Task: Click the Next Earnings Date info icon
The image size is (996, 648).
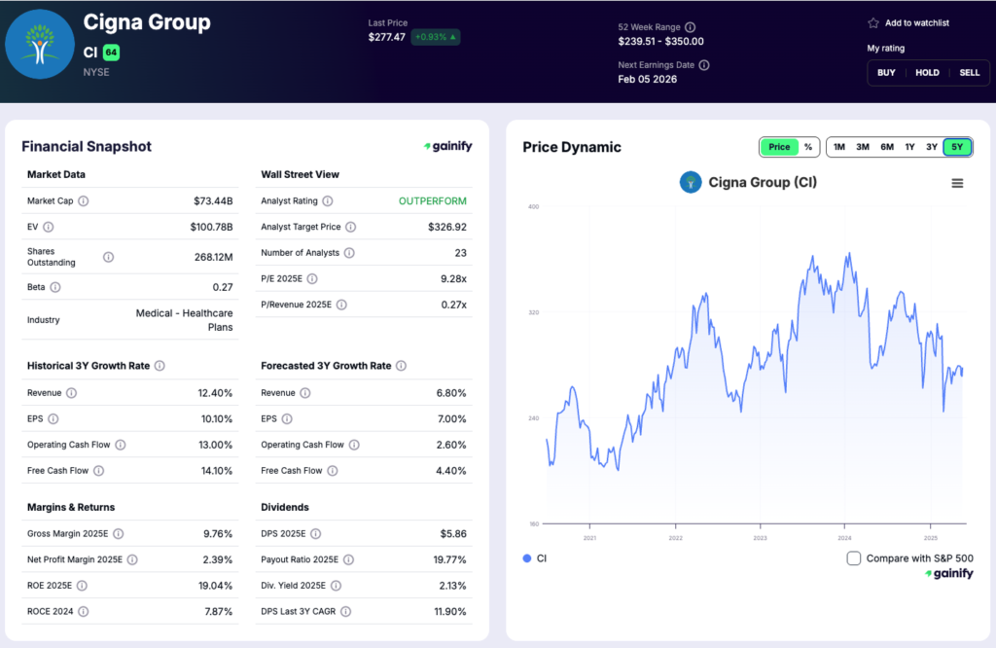Action: pos(703,65)
